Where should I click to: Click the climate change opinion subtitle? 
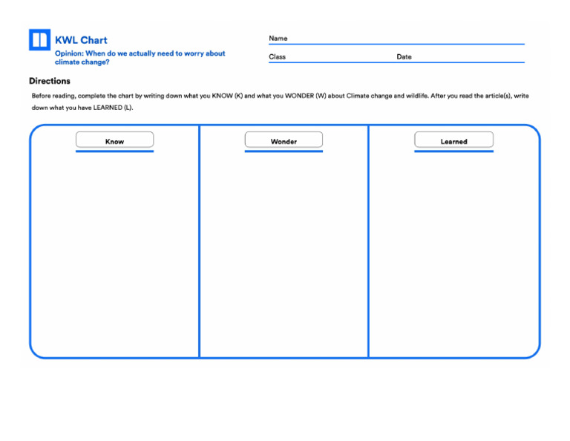click(x=140, y=57)
